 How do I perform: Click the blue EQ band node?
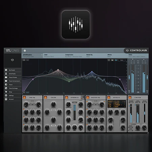(92, 72)
